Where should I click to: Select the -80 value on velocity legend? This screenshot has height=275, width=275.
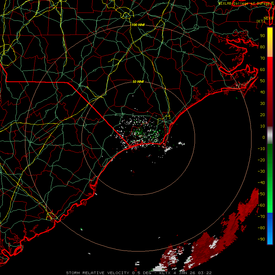pos(261,228)
